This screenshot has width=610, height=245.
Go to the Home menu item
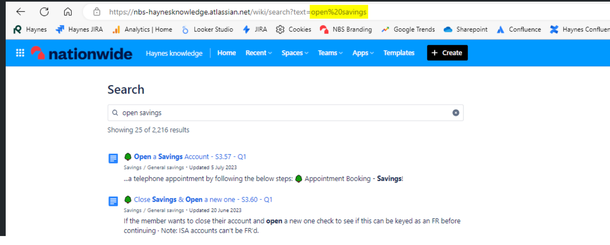tap(226, 53)
